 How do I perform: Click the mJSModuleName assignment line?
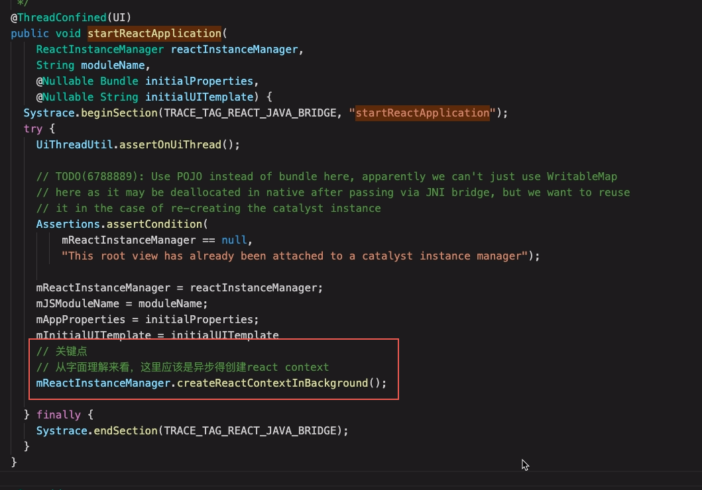tap(121, 303)
